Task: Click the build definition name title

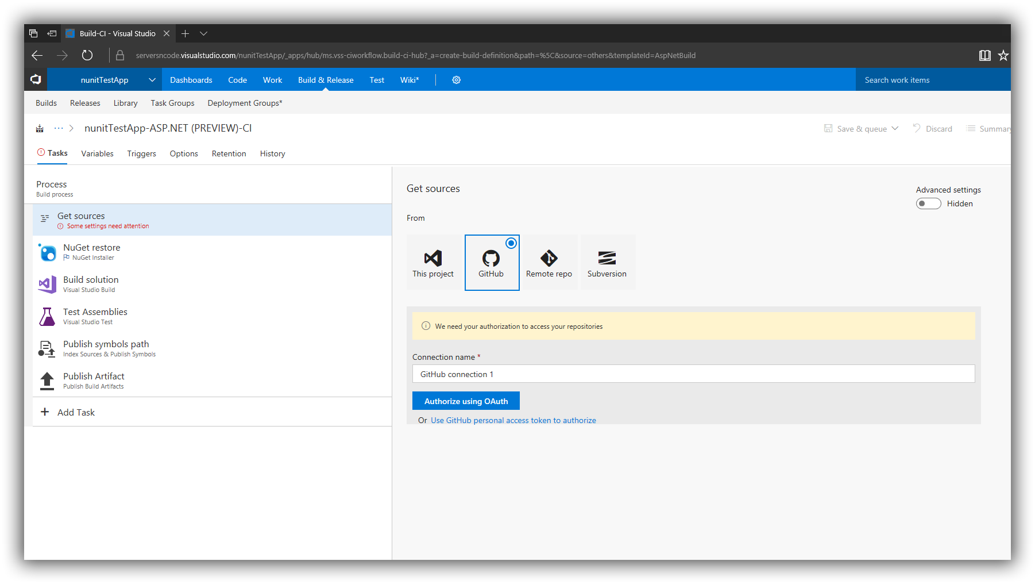Action: pos(168,128)
